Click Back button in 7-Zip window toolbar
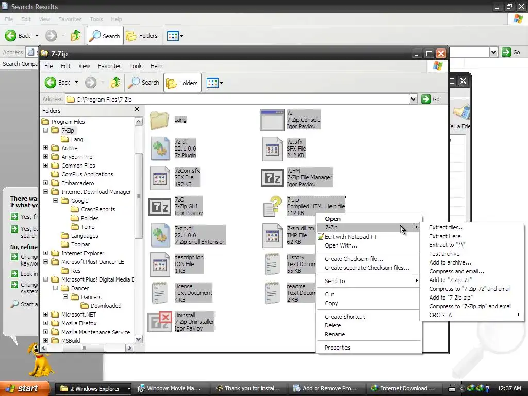This screenshot has width=528, height=396. (x=58, y=82)
